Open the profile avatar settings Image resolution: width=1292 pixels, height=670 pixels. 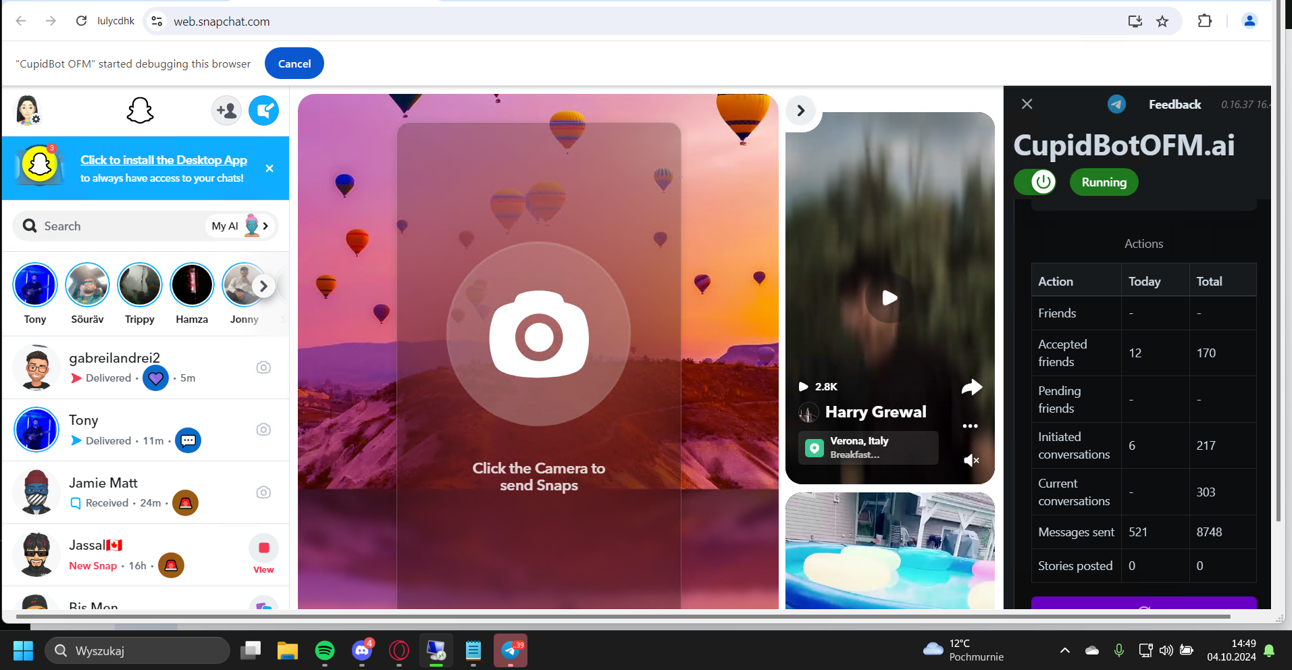(28, 110)
